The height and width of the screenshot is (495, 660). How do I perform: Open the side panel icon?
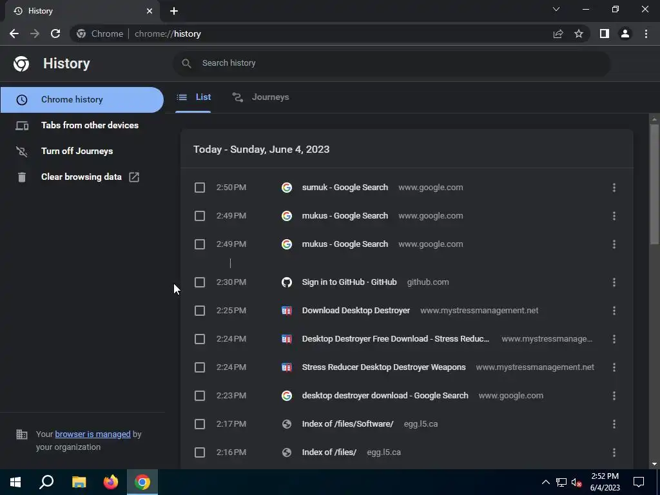605,34
